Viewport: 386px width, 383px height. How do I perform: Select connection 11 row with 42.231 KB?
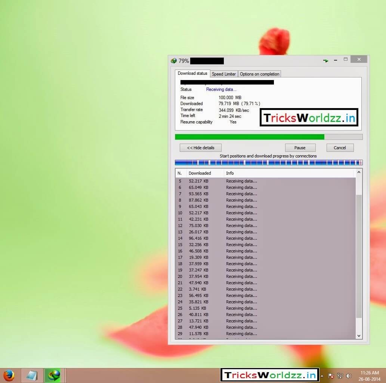pyautogui.click(x=266, y=219)
